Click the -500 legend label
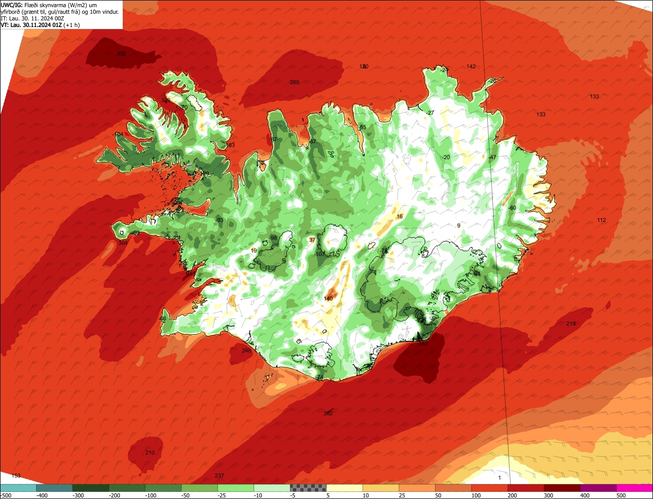653x499 pixels. (x=6, y=495)
